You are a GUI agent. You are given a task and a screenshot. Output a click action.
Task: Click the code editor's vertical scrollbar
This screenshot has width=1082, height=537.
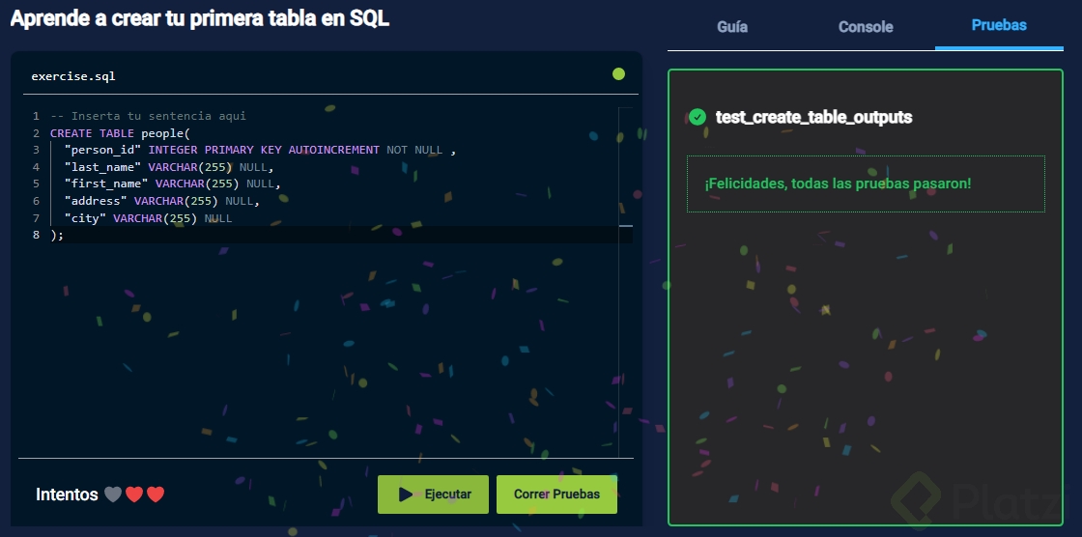tap(625, 280)
